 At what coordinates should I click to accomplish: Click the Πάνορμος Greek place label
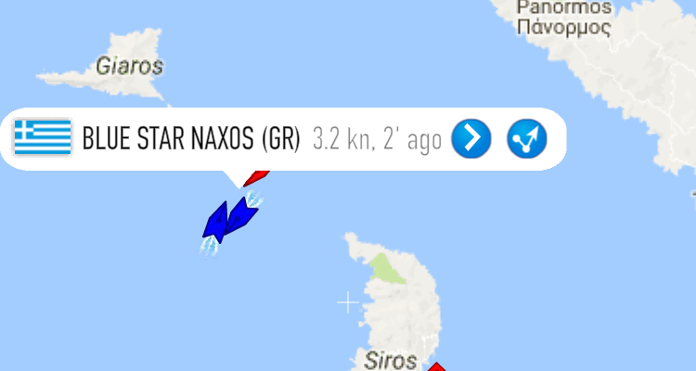[564, 28]
